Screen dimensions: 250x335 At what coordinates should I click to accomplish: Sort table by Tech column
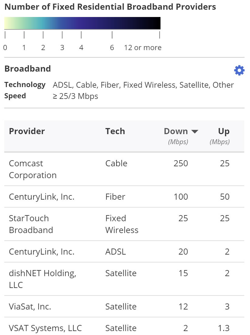[115, 131]
